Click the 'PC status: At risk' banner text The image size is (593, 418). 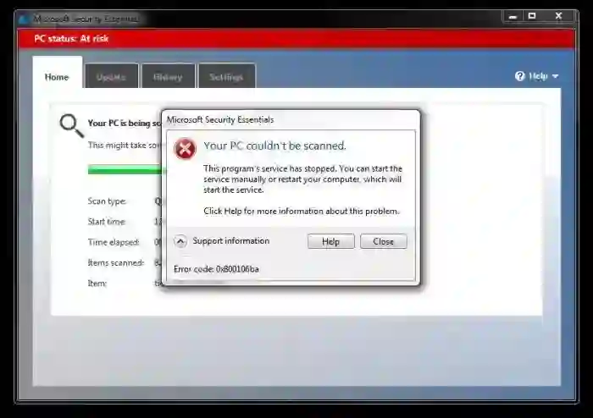71,39
